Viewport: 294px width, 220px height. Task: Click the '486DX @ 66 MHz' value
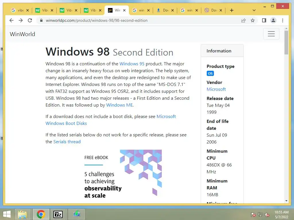(x=219, y=168)
